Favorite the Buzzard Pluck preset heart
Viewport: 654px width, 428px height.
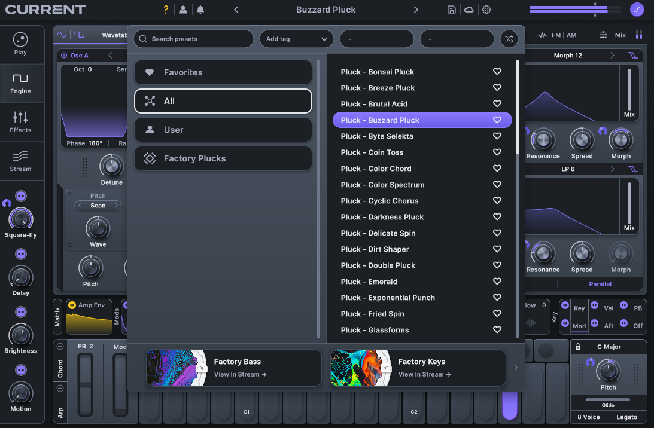tap(497, 120)
